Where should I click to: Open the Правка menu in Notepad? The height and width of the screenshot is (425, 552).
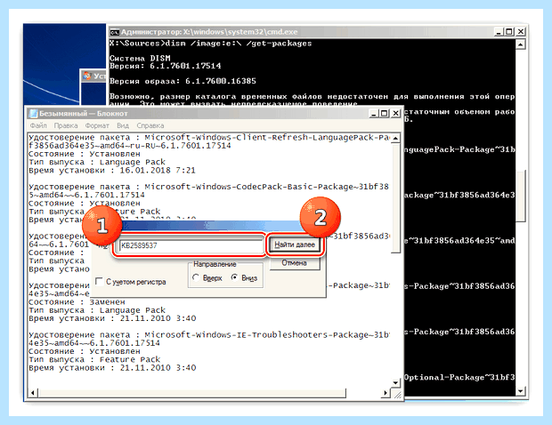click(66, 125)
